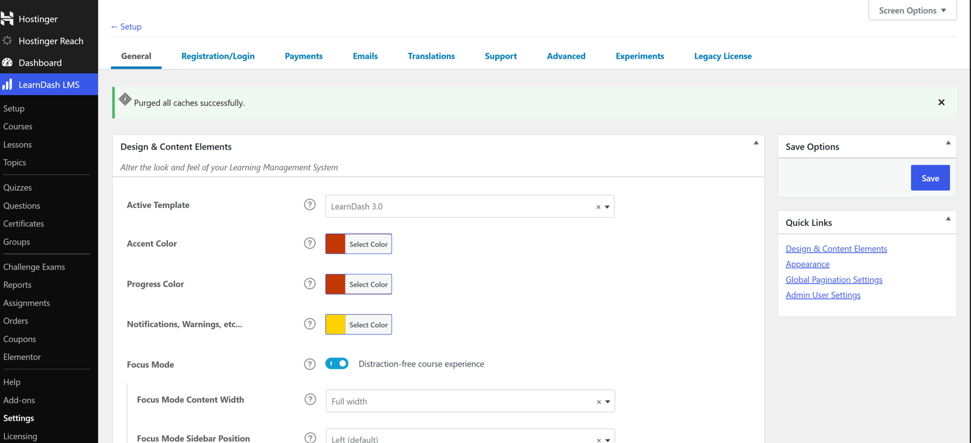Click the LearnDash LMS bar chart icon

click(x=7, y=84)
